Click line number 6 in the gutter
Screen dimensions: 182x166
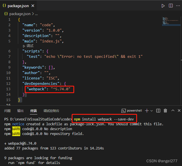coord(9,51)
